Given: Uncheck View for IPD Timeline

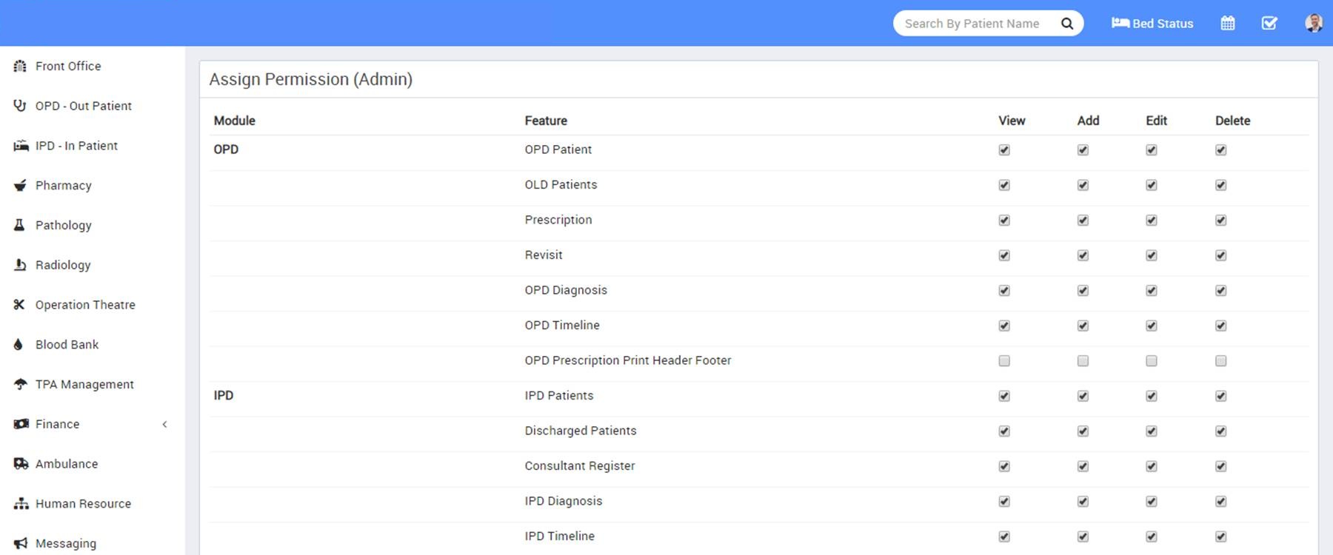Looking at the screenshot, I should 1004,536.
